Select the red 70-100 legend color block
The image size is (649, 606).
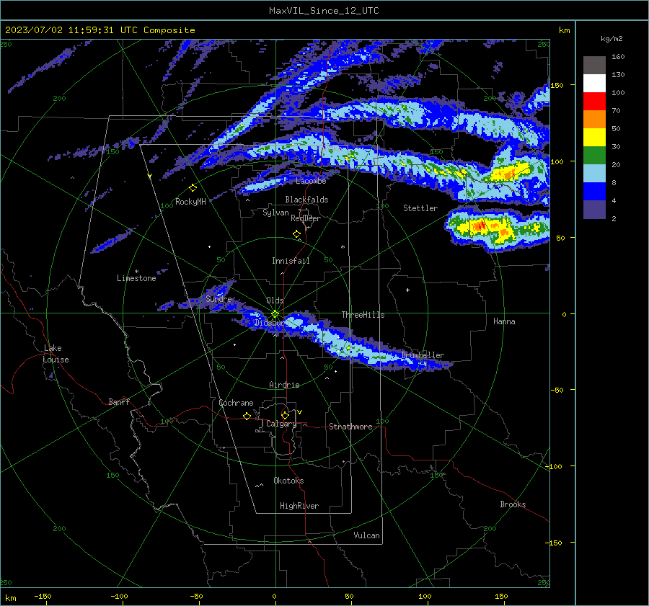[594, 102]
